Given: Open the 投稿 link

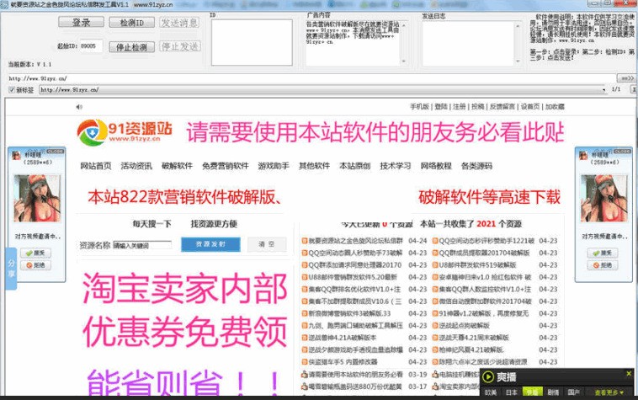Looking at the screenshot, I should click(x=478, y=107).
